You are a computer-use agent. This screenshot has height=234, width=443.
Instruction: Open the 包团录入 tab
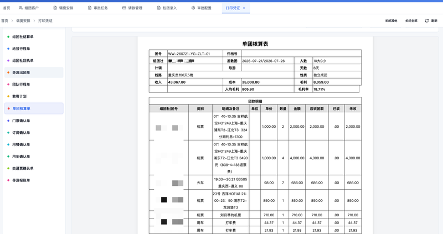(167, 8)
